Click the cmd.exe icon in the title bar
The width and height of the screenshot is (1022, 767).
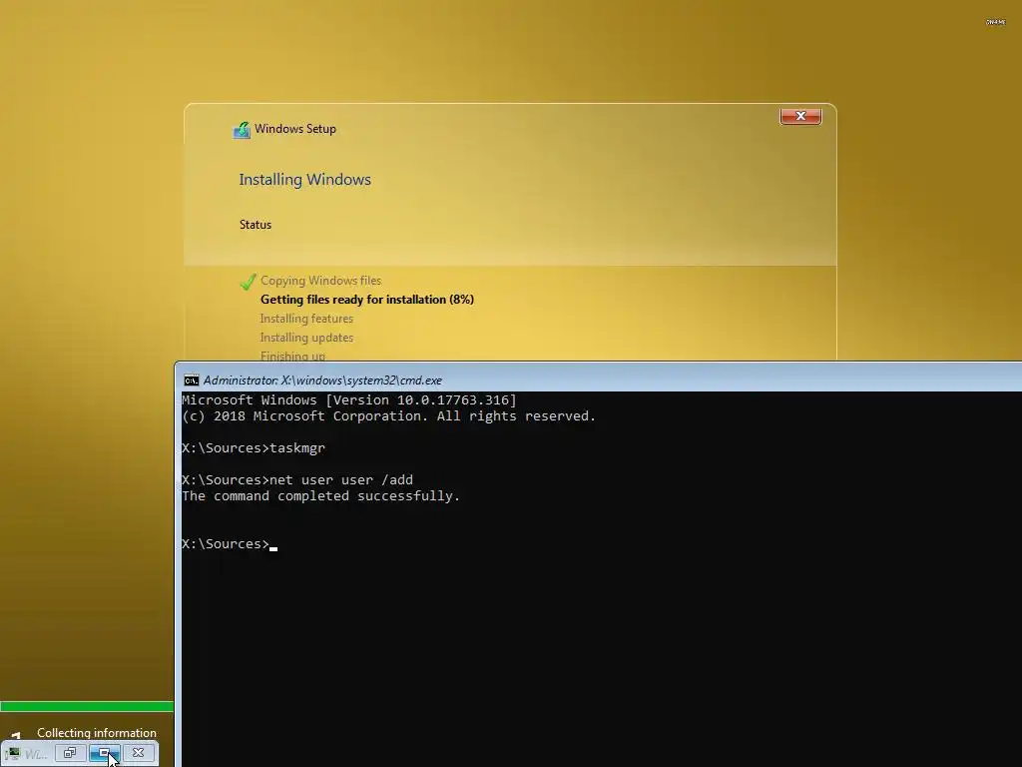tap(191, 381)
